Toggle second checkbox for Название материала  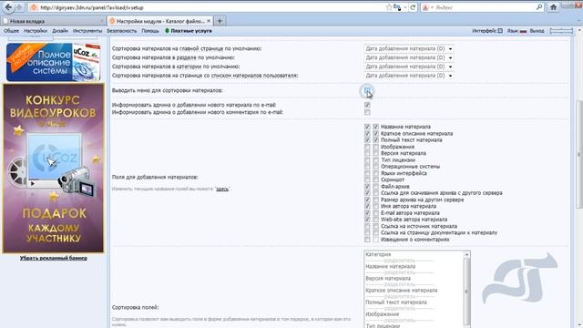click(x=376, y=127)
